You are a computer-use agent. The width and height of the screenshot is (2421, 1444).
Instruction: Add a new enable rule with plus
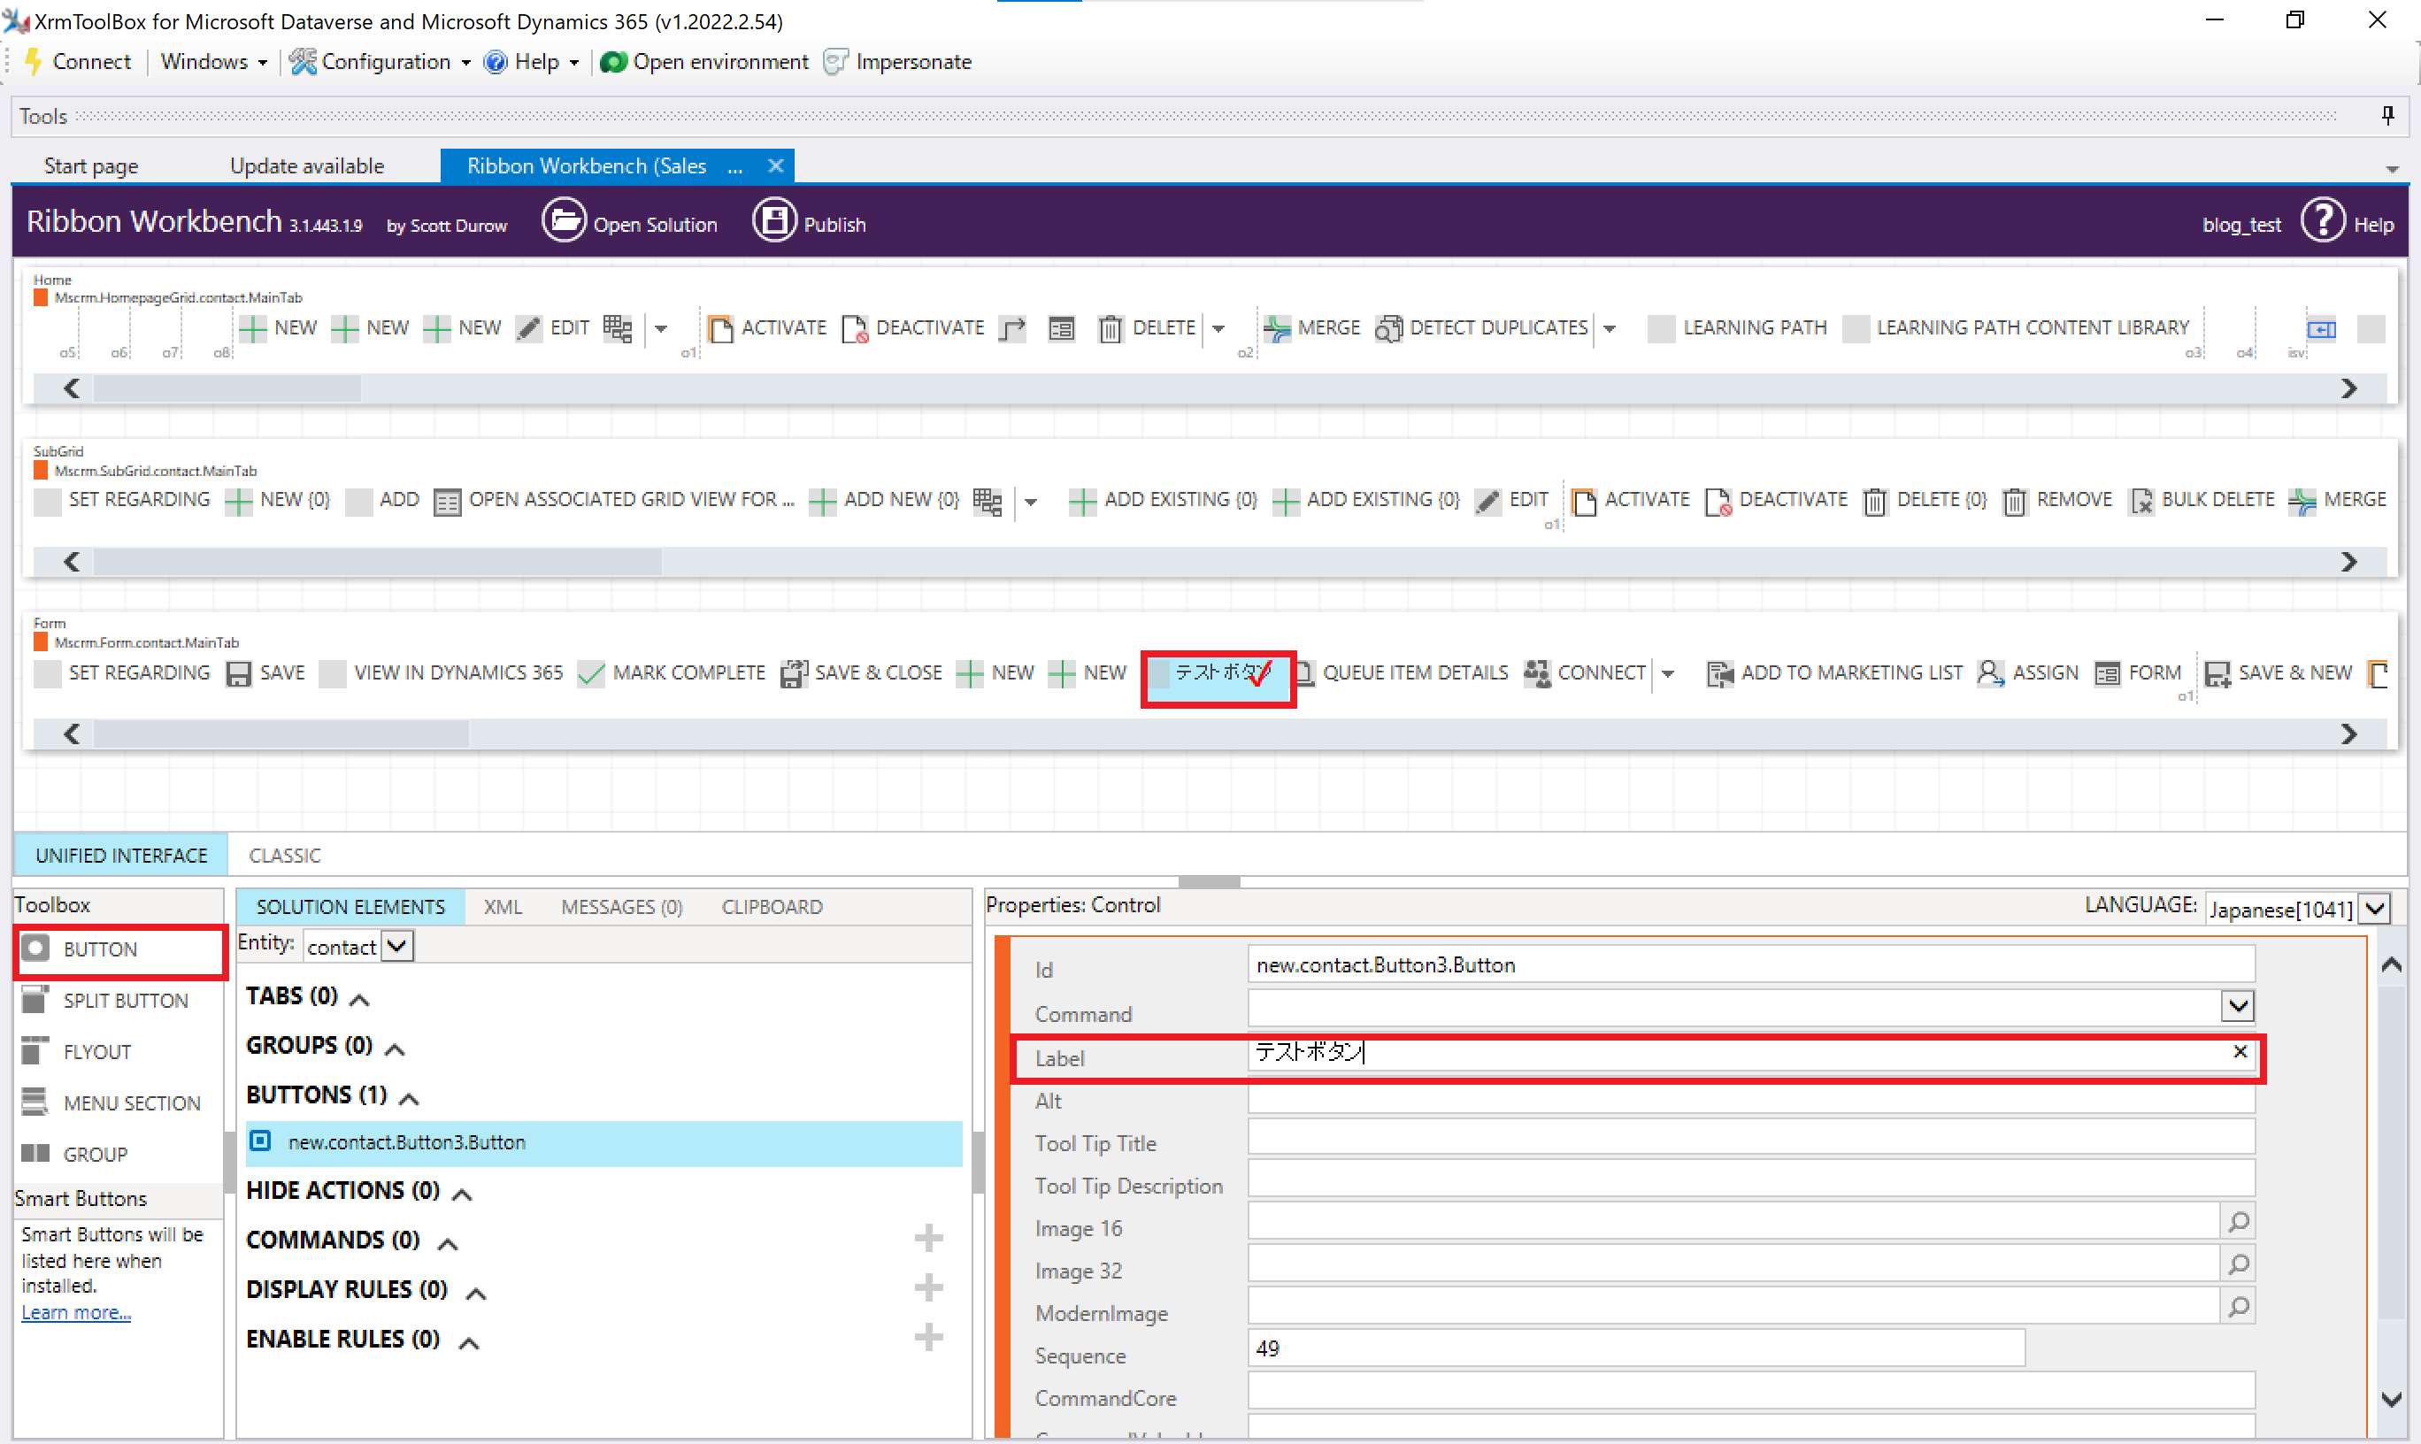pyautogui.click(x=928, y=1338)
